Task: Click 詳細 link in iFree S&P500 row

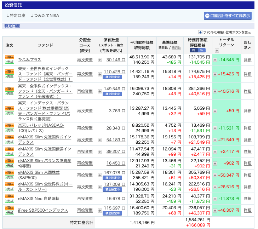Action: pyautogui.click(x=247, y=210)
